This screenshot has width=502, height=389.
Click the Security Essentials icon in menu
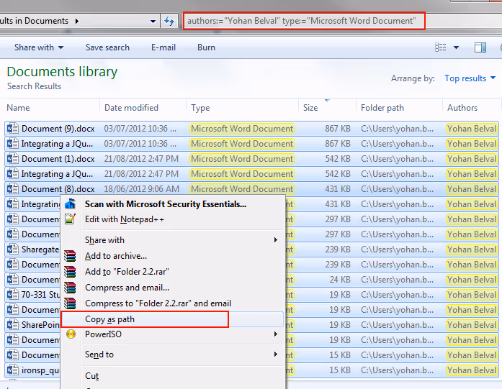click(x=70, y=203)
